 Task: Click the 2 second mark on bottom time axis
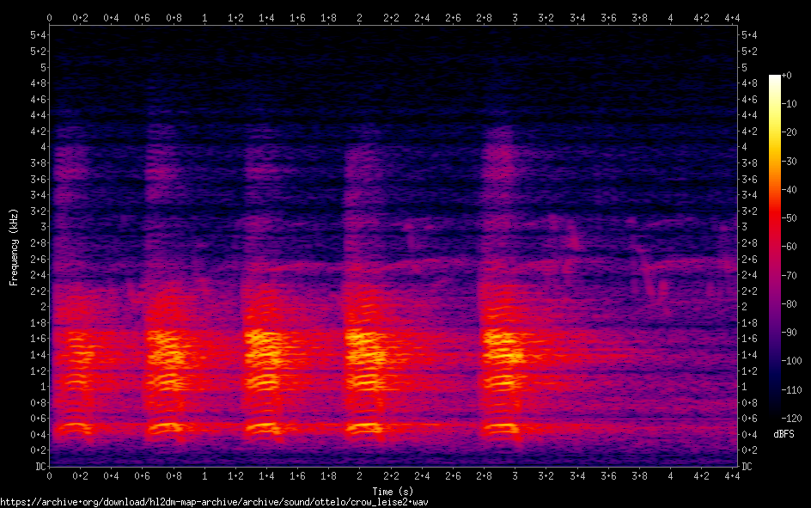(359, 475)
